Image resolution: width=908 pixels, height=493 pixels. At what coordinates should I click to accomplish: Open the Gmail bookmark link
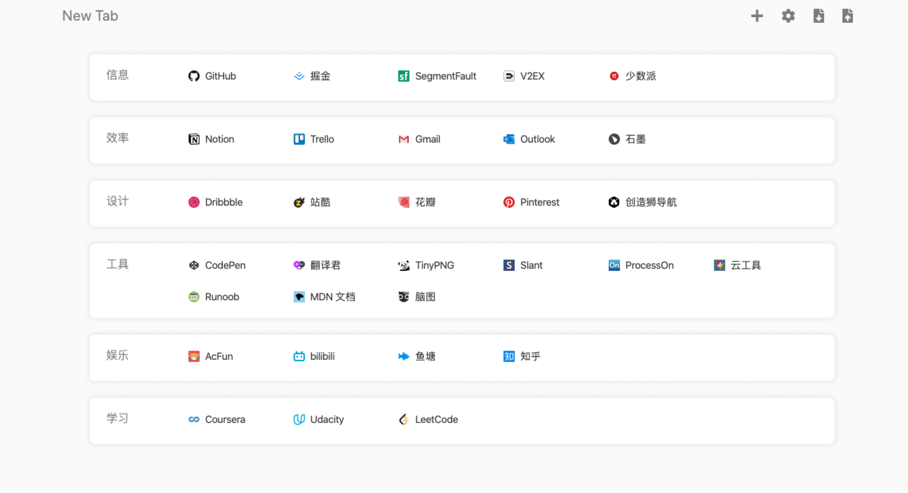pyautogui.click(x=427, y=139)
